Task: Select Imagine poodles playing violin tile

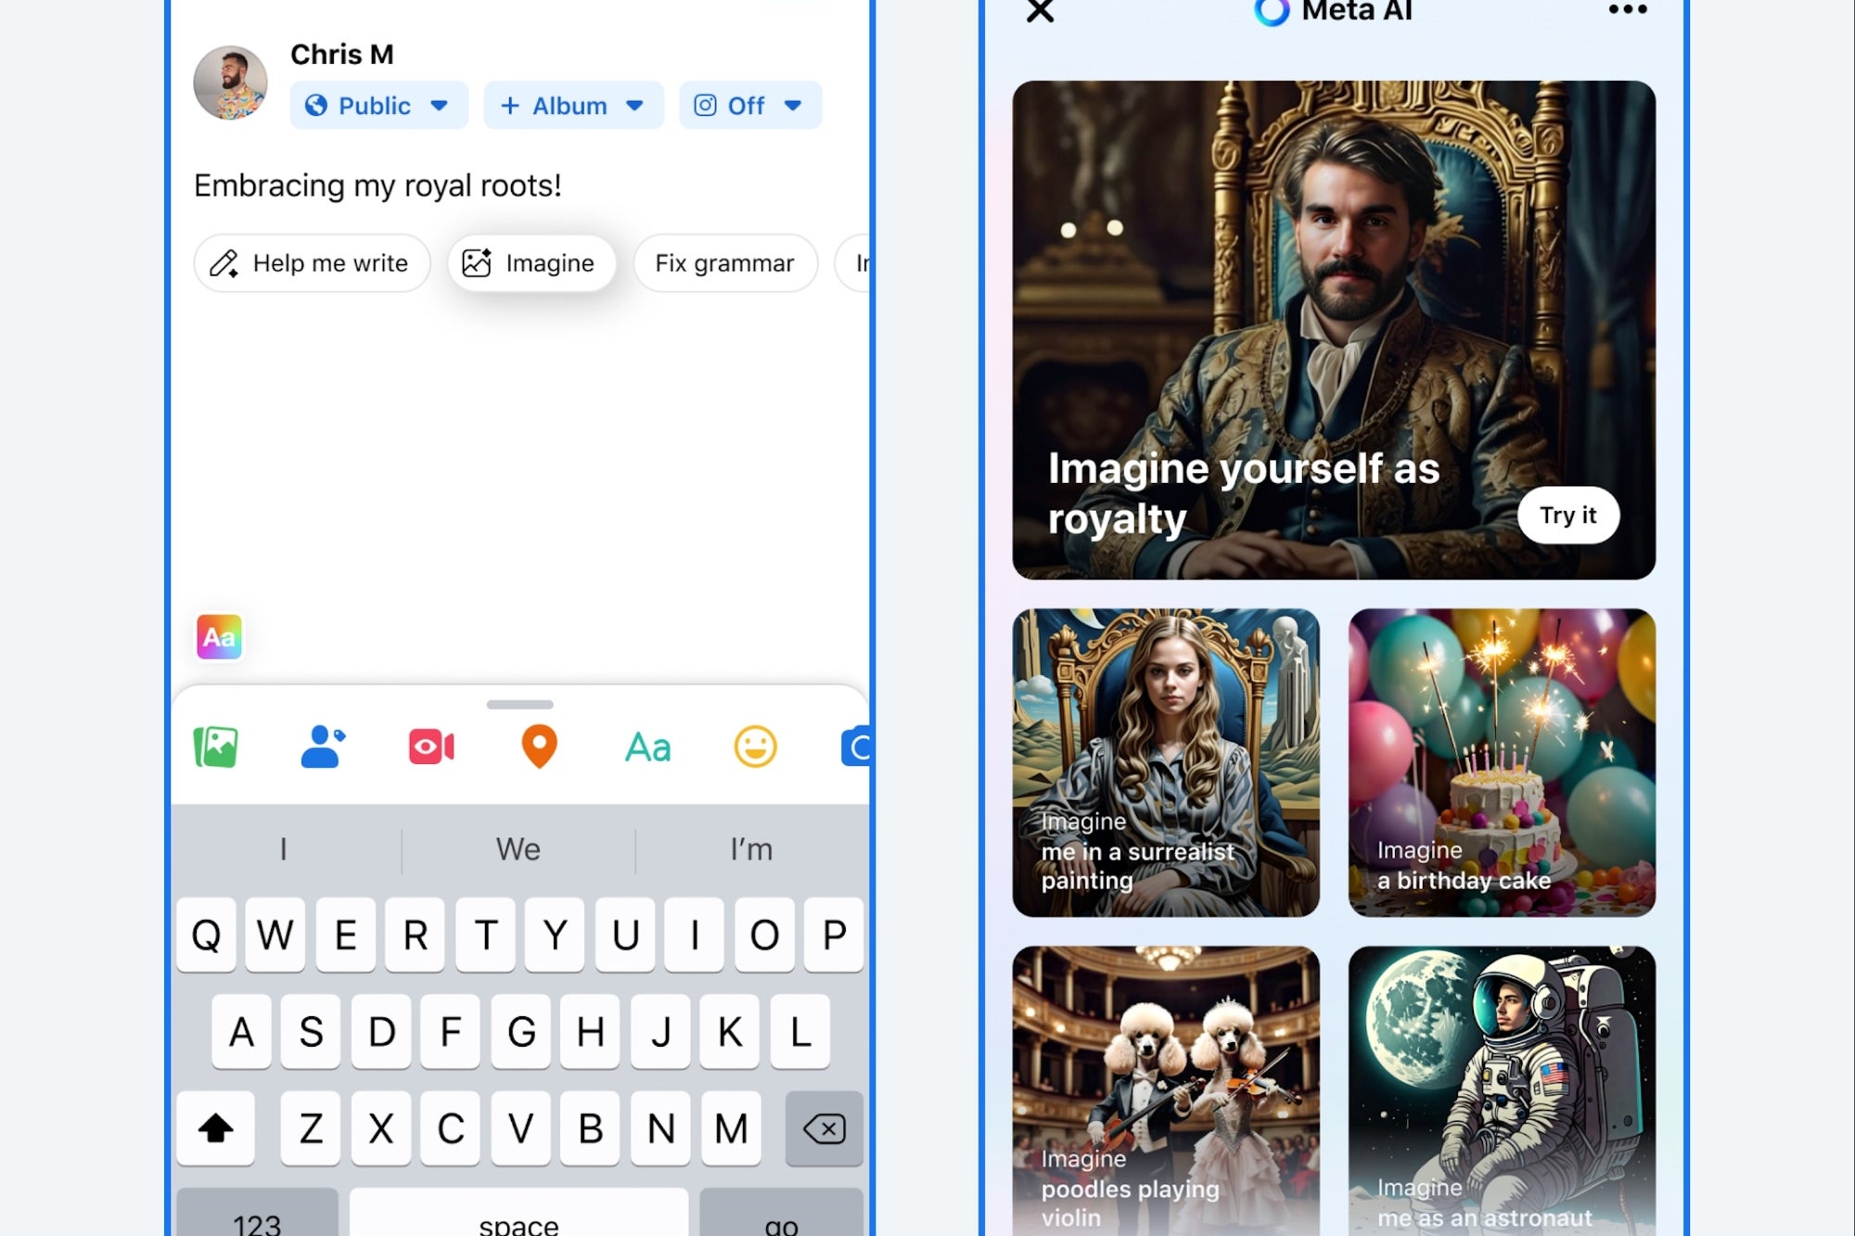Action: tap(1166, 1089)
